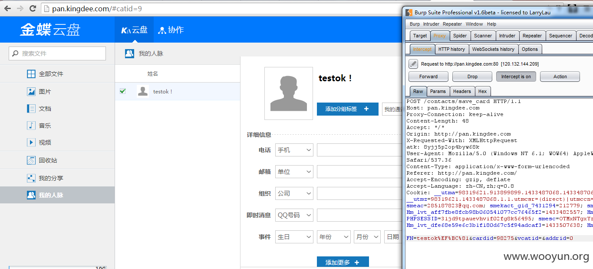Switch to the Headers view tab

click(x=462, y=91)
